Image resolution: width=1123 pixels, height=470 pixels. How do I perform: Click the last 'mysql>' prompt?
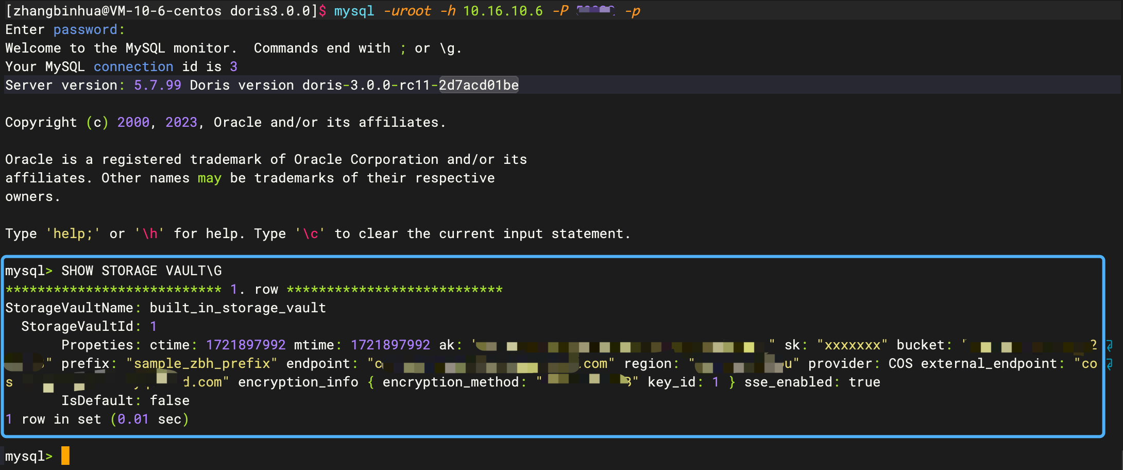click(x=29, y=456)
